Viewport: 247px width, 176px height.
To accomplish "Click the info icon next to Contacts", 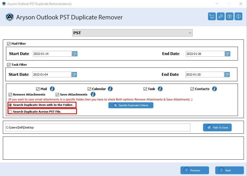I will [214, 89].
